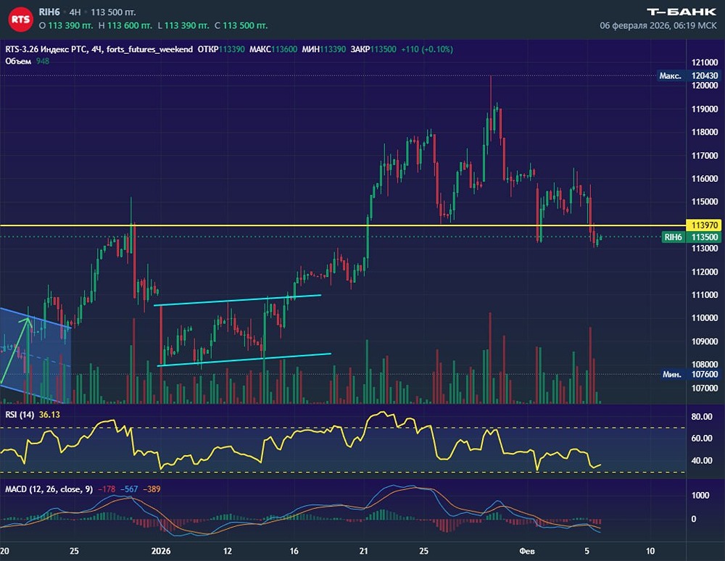The height and width of the screenshot is (561, 725).
Task: Click the 'МАКС 113600' value in legend
Action: (273, 49)
